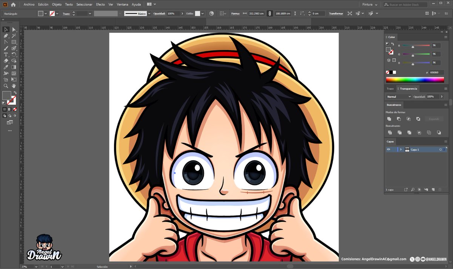
Task: Click the Transformar button in the options bar
Action: click(336, 13)
